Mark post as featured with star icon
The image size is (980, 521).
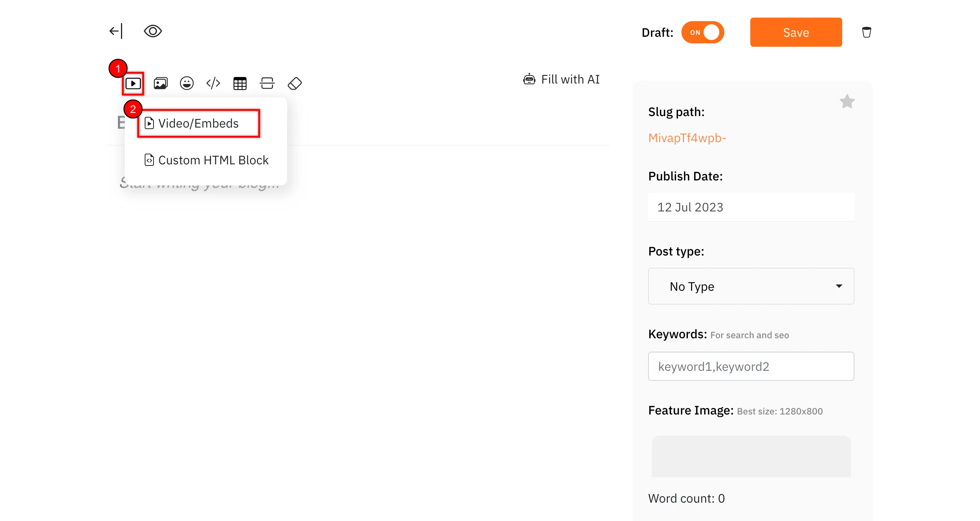click(x=847, y=102)
